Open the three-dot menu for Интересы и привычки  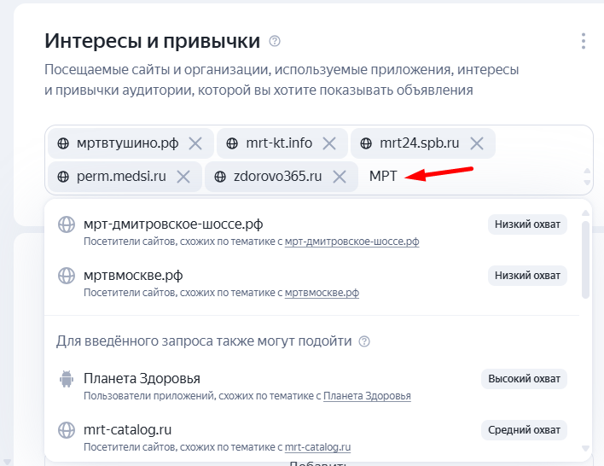584,41
